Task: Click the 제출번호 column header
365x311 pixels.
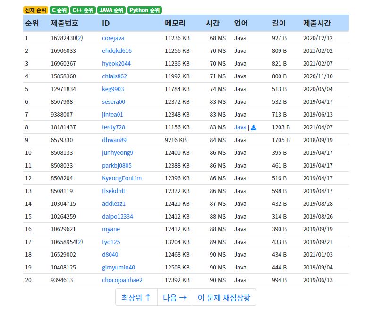Action: pos(65,23)
